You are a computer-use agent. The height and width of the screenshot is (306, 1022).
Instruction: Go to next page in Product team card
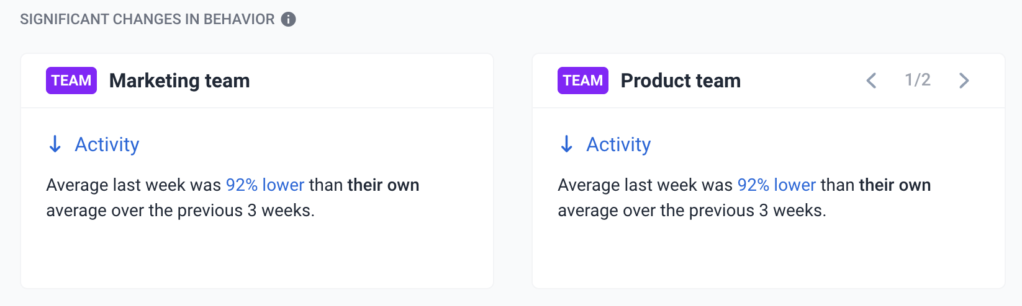pos(964,81)
